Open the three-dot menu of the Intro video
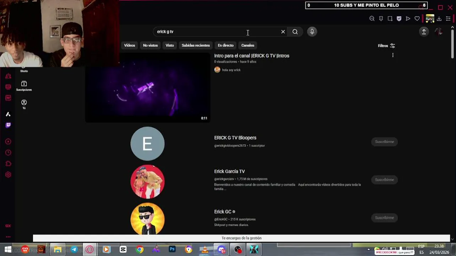 (x=393, y=55)
